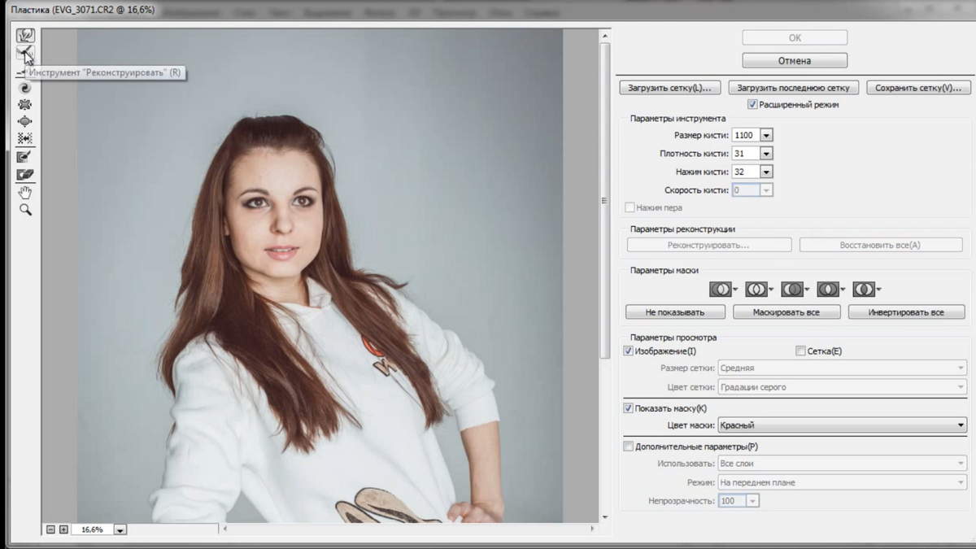The image size is (976, 549).
Task: Select the Twirl Clockwise tool
Action: (x=25, y=88)
